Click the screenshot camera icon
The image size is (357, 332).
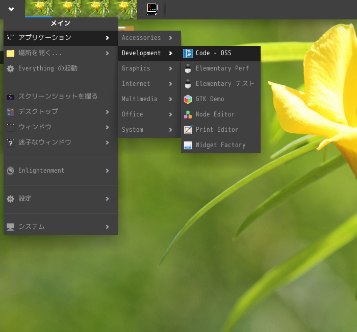coord(11,97)
